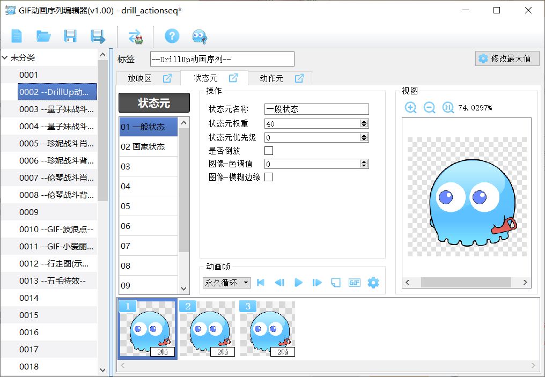The width and height of the screenshot is (545, 377).
Task: Zoom in on the preview view
Action: [x=410, y=108]
